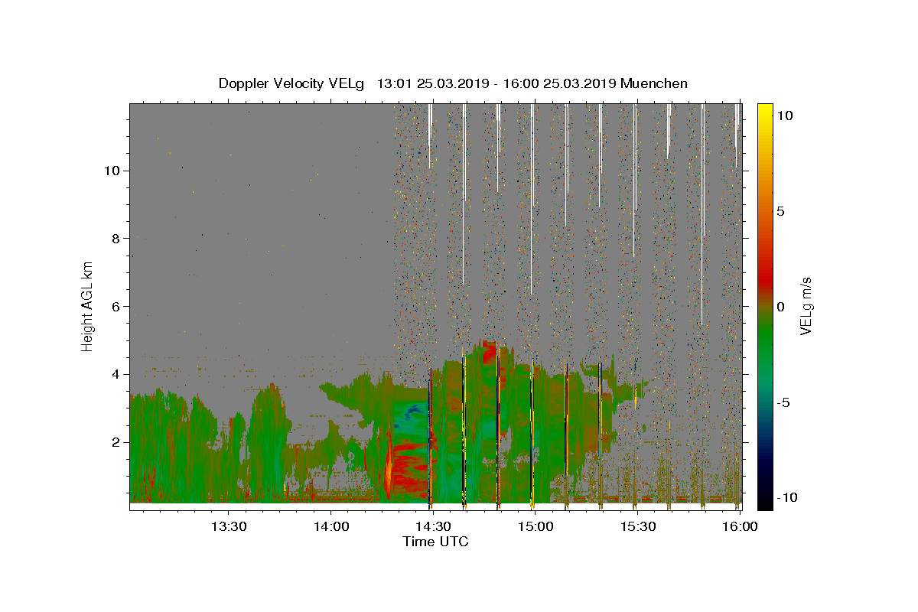Click the 16:00 time tick label
This screenshot has width=918, height=612.
pyautogui.click(x=739, y=526)
